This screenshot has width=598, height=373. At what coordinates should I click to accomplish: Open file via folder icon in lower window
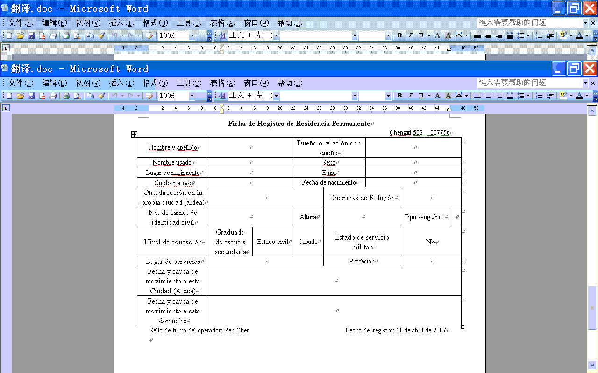20,96
